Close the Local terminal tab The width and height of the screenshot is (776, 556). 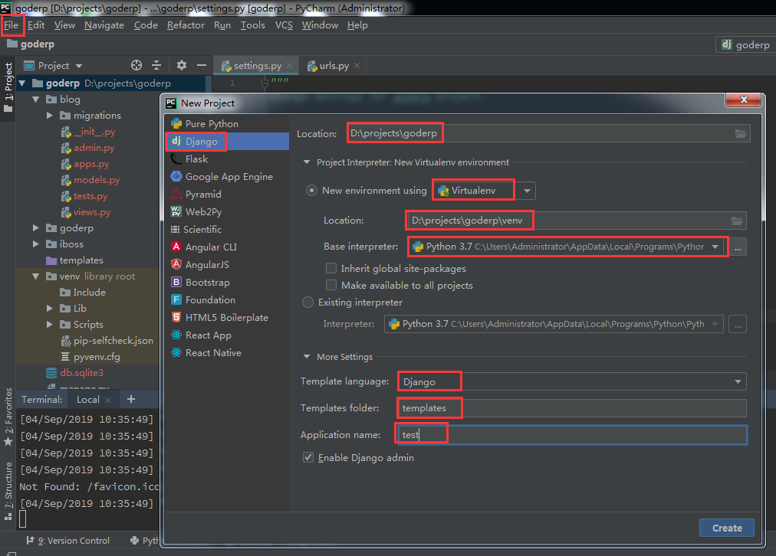pos(108,399)
